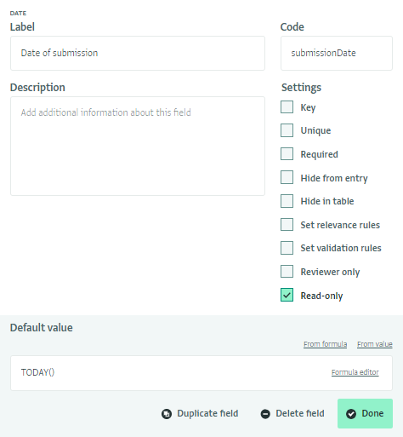Tick the Reviewer only checkbox

[x=287, y=272]
